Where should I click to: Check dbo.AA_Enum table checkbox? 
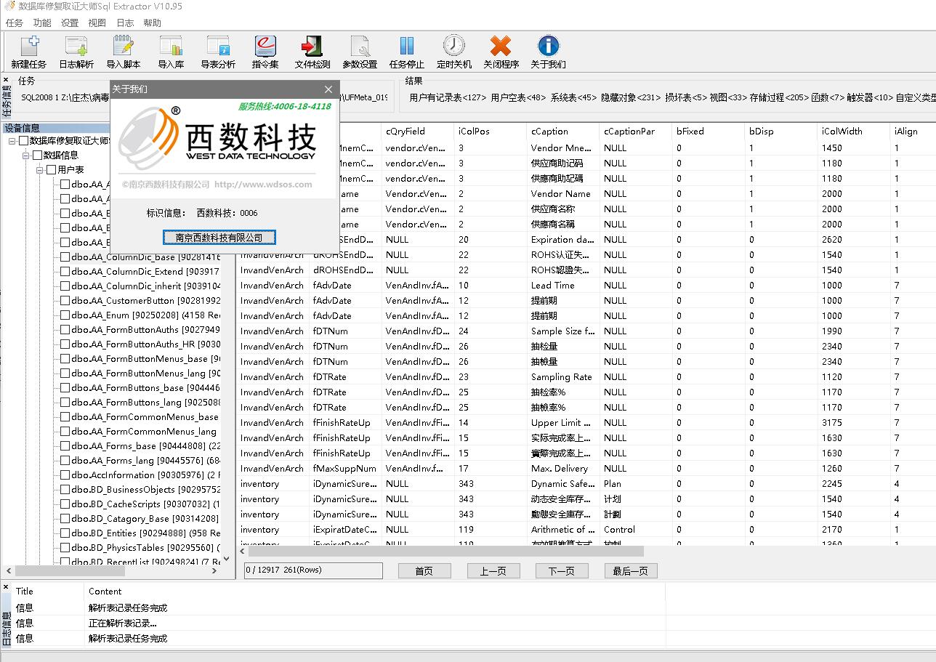tap(65, 315)
